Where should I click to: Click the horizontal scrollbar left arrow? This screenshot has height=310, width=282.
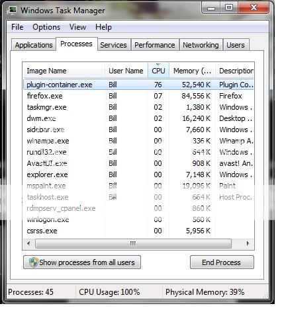coord(28,244)
